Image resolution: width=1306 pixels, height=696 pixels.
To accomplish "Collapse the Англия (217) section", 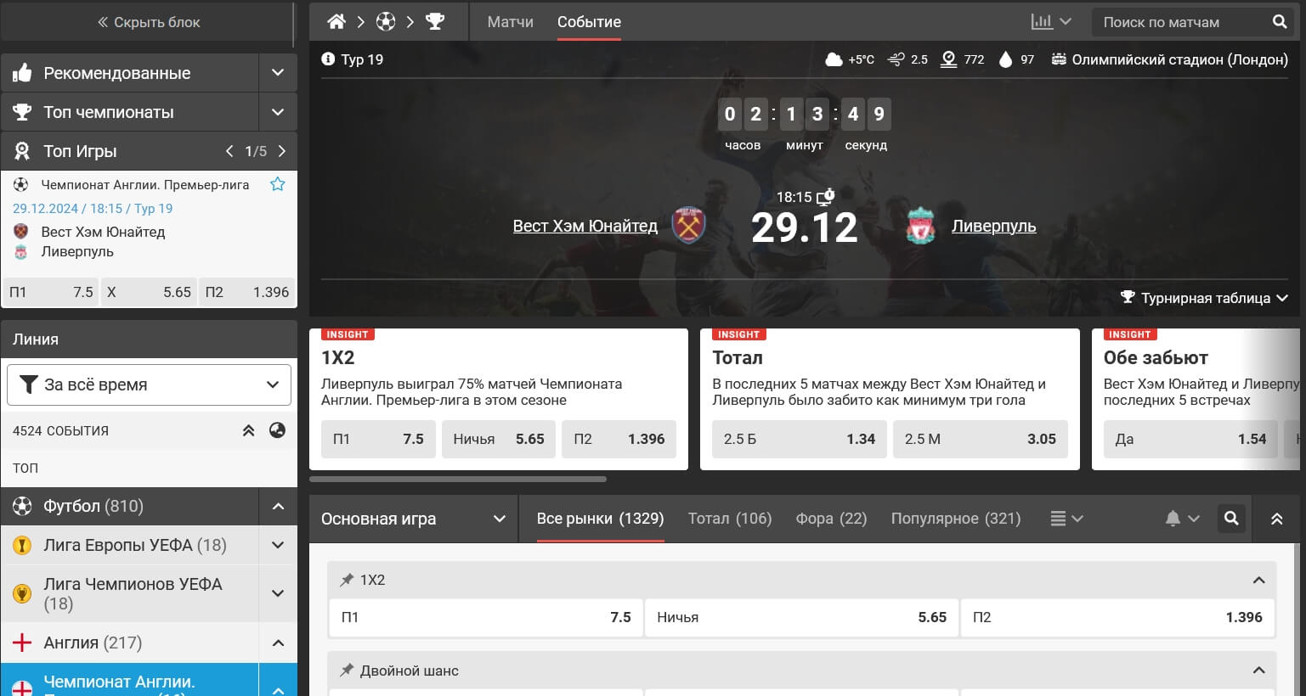I will [x=278, y=643].
